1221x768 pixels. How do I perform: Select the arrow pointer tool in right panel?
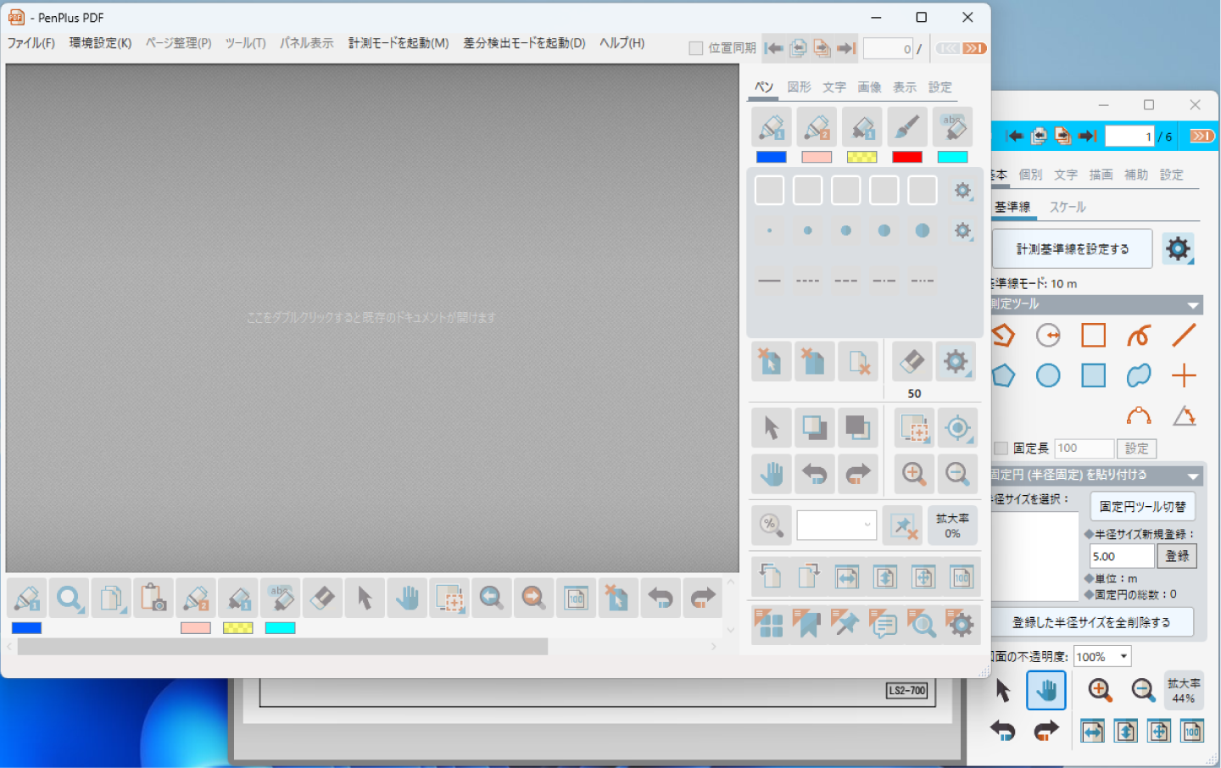point(771,428)
